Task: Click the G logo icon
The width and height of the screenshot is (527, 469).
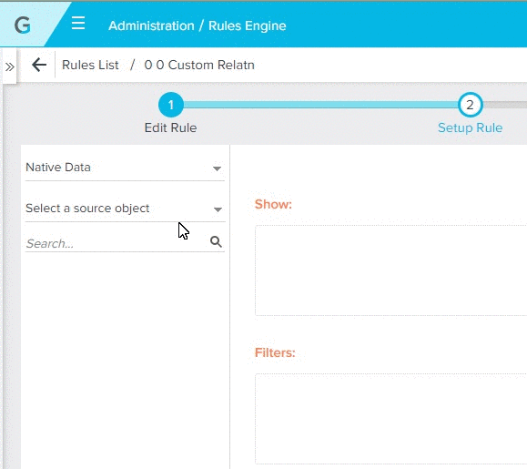Action: [x=23, y=25]
